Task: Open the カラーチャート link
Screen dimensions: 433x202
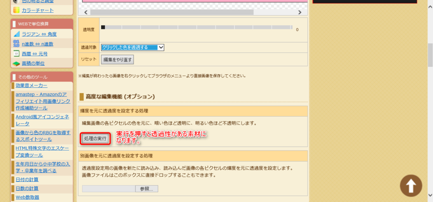Action: click(x=38, y=10)
